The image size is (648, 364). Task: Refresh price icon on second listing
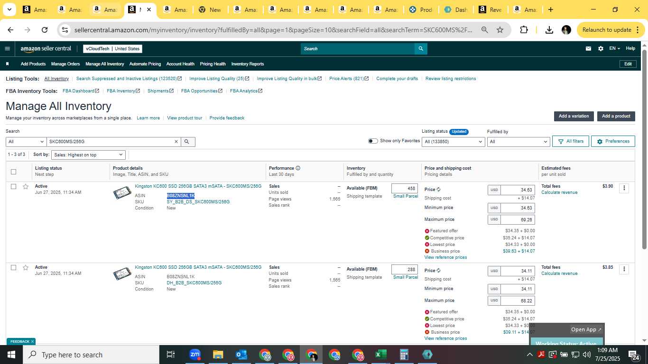coord(438,271)
